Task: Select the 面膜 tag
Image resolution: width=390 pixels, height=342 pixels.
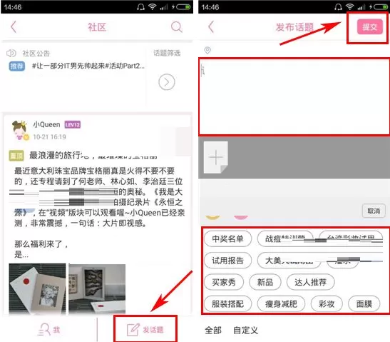Action: coord(364,304)
